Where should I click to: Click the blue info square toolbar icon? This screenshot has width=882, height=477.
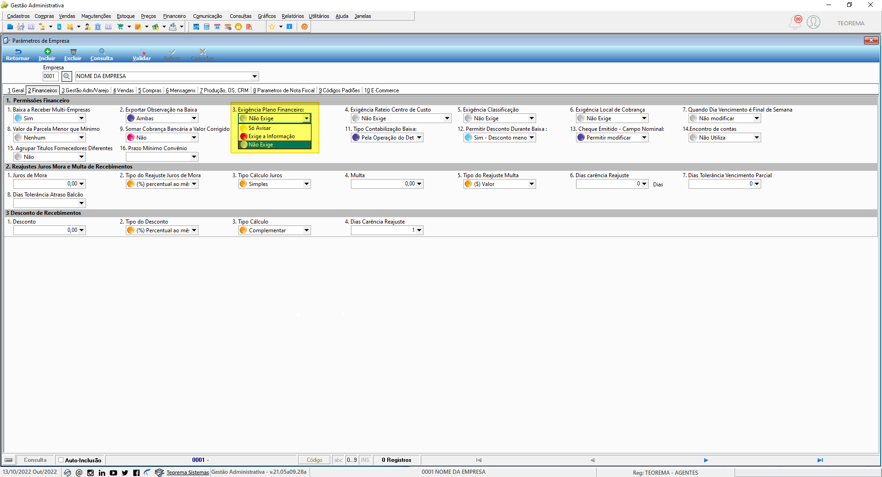point(289,27)
